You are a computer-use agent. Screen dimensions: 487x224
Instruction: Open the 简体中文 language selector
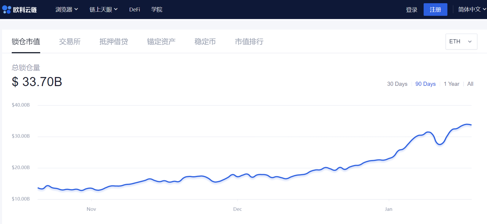[x=472, y=10]
